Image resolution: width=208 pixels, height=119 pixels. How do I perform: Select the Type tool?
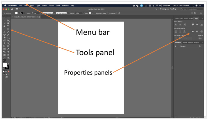point(8,26)
